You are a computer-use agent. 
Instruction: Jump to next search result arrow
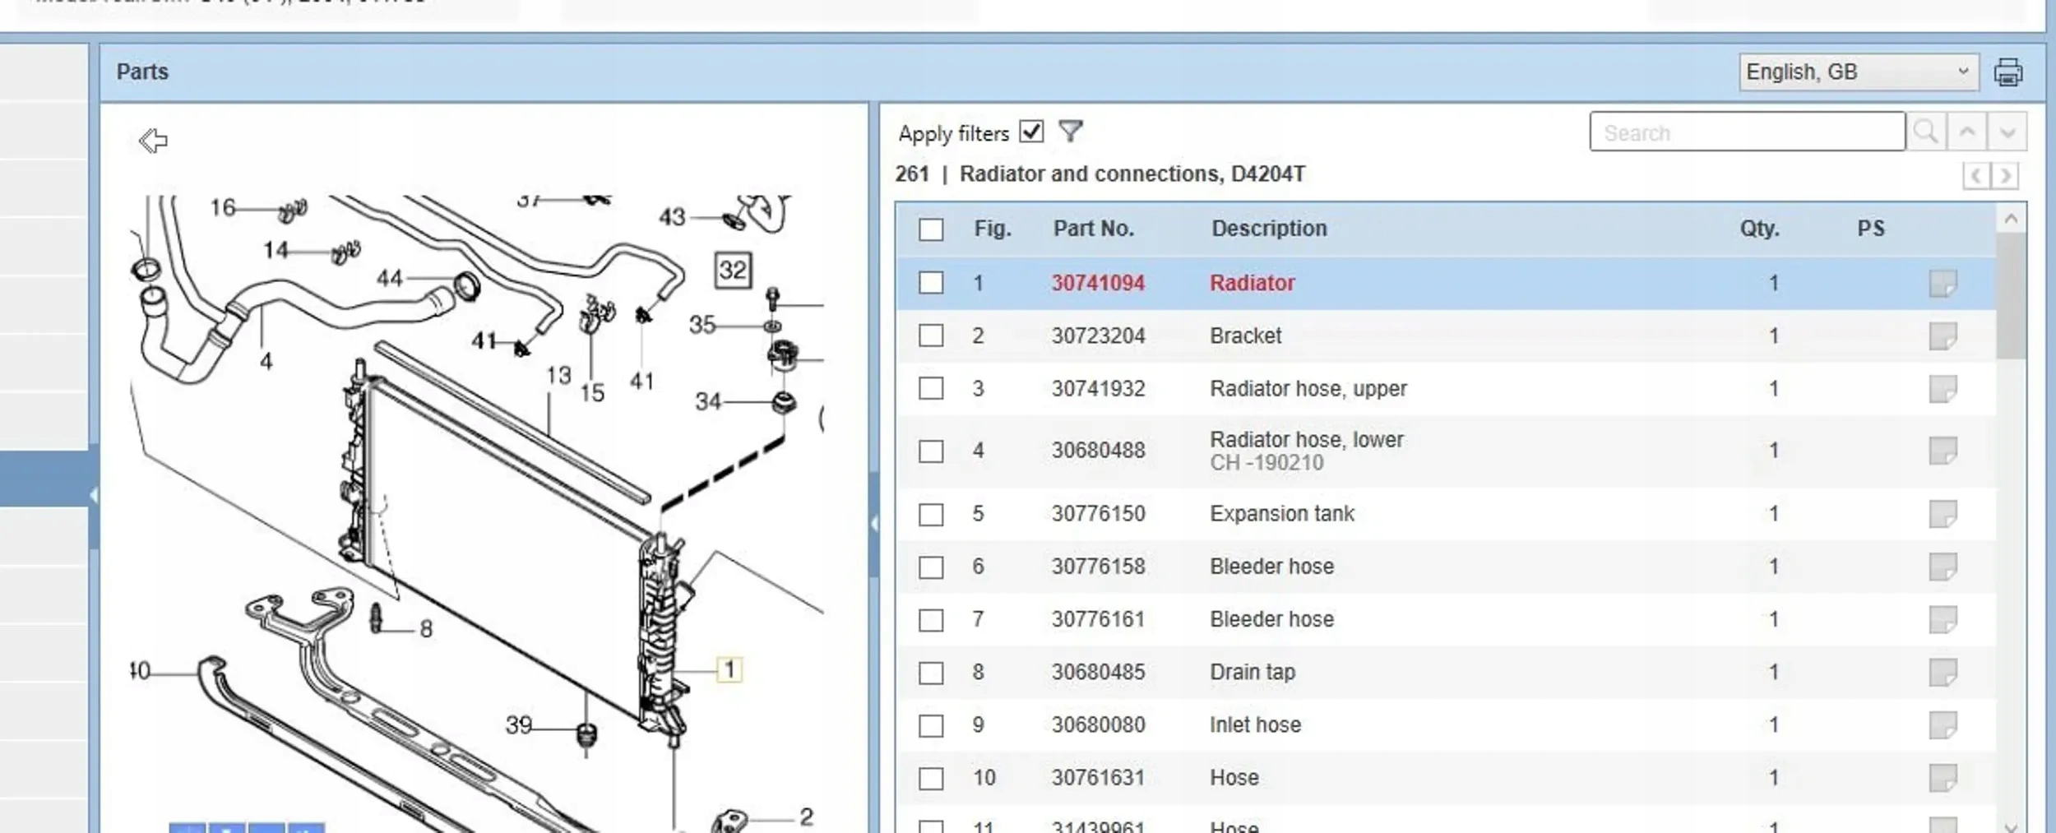(2007, 132)
